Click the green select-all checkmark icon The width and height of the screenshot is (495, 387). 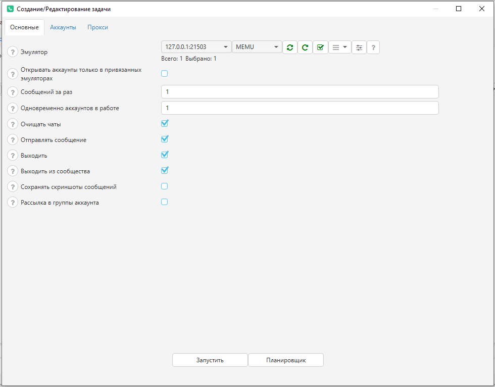click(x=320, y=47)
